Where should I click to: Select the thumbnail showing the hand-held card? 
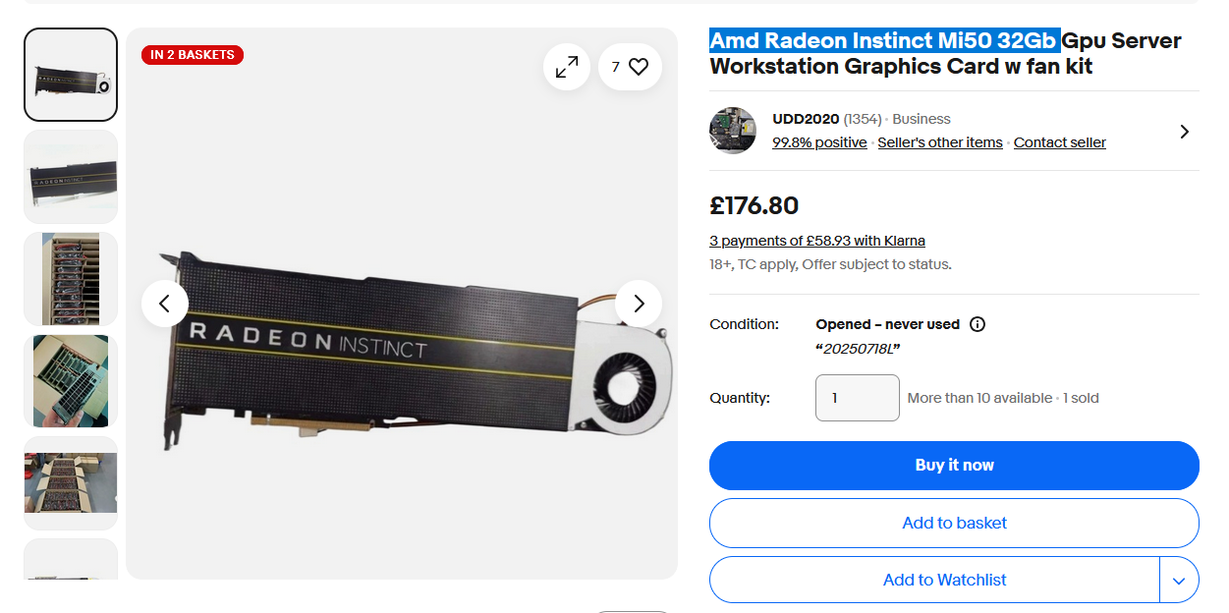70,380
